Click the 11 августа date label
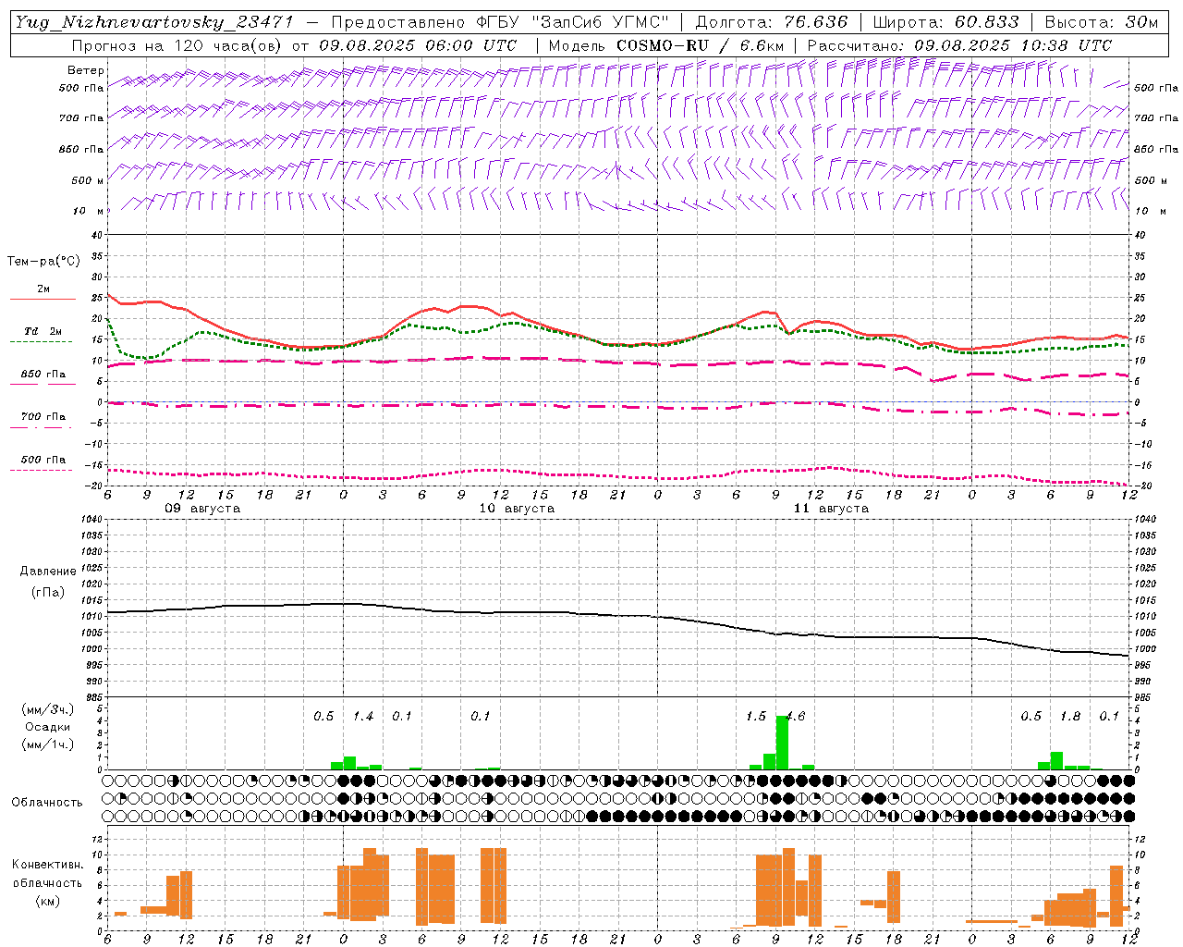The width and height of the screenshot is (1183, 947). (x=831, y=509)
